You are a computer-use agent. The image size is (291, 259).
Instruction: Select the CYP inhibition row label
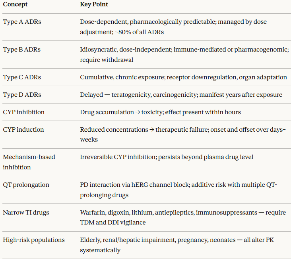click(23, 112)
